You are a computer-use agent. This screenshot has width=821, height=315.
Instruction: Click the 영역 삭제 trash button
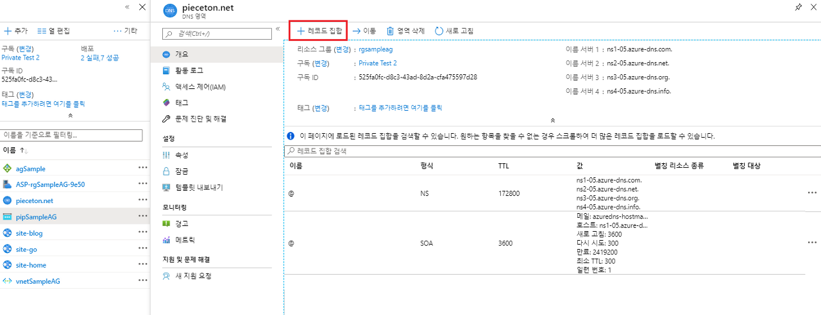coord(407,30)
